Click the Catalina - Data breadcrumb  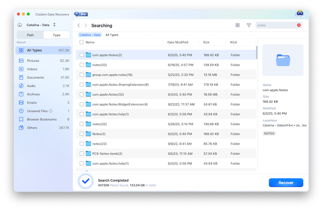90,35
